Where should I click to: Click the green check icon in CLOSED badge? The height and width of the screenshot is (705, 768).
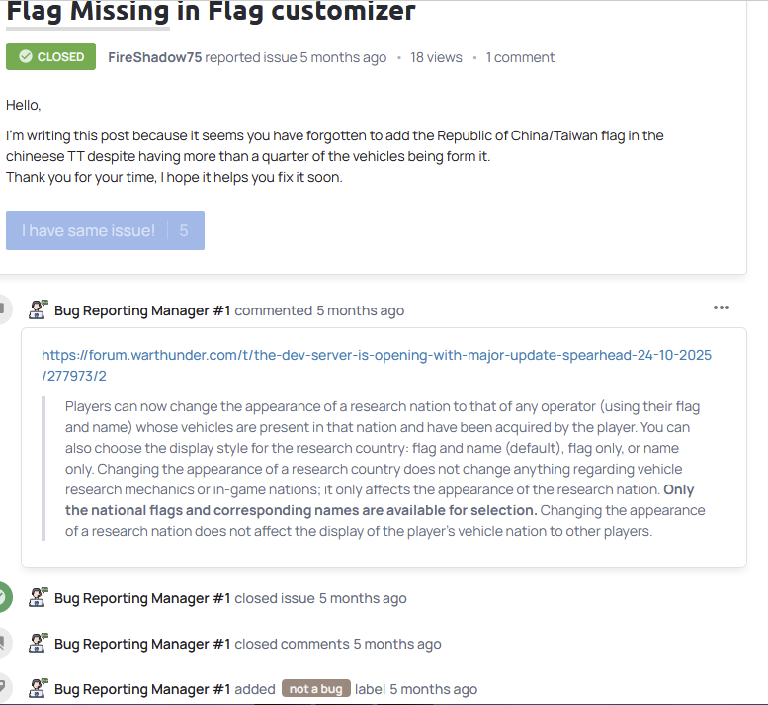click(x=26, y=57)
